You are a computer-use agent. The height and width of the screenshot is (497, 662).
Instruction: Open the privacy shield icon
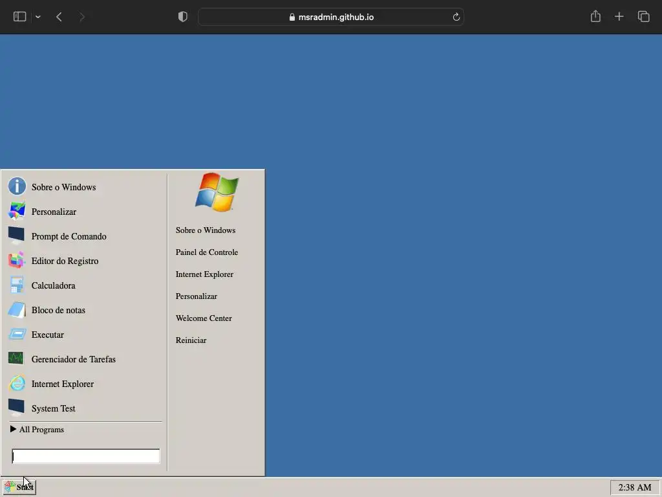coord(183,17)
